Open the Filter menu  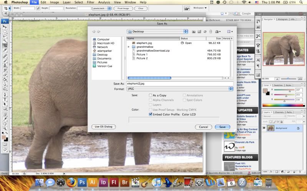tap(91, 2)
